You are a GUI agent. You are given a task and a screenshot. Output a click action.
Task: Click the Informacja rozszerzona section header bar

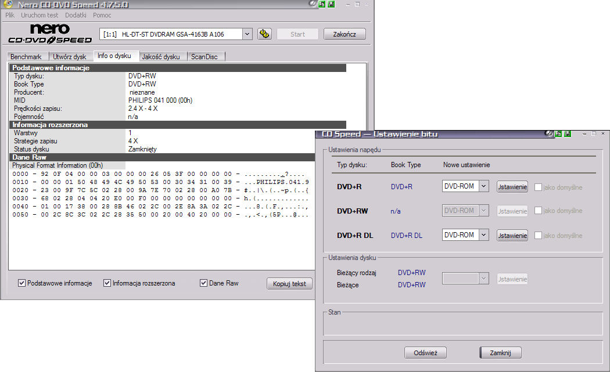tap(177, 125)
